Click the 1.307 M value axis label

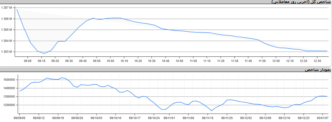pos(6,8)
